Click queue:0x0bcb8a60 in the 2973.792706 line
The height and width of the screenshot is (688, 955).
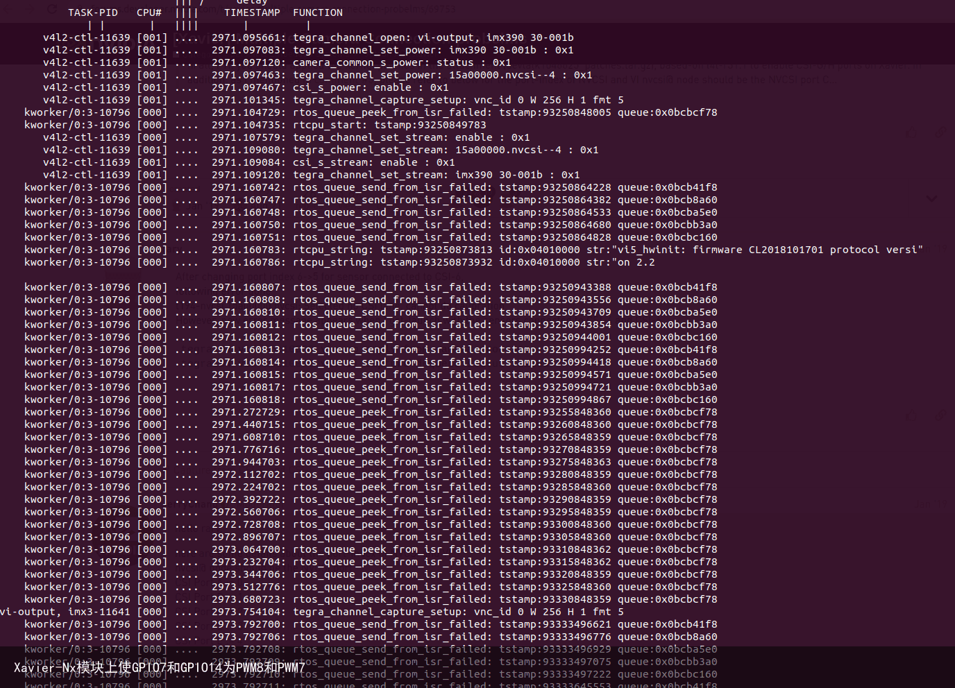[x=668, y=637]
